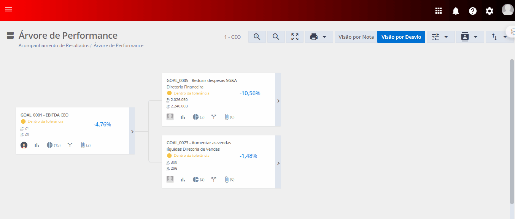Open the print options dropdown

tap(319, 37)
